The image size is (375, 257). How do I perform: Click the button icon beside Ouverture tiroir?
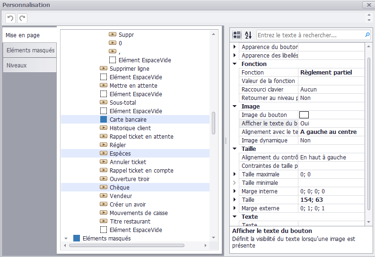point(103,179)
